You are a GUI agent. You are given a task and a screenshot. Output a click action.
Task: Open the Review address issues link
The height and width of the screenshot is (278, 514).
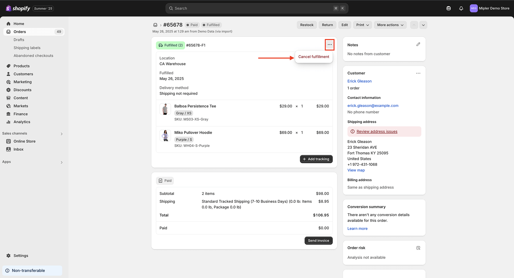(x=377, y=131)
